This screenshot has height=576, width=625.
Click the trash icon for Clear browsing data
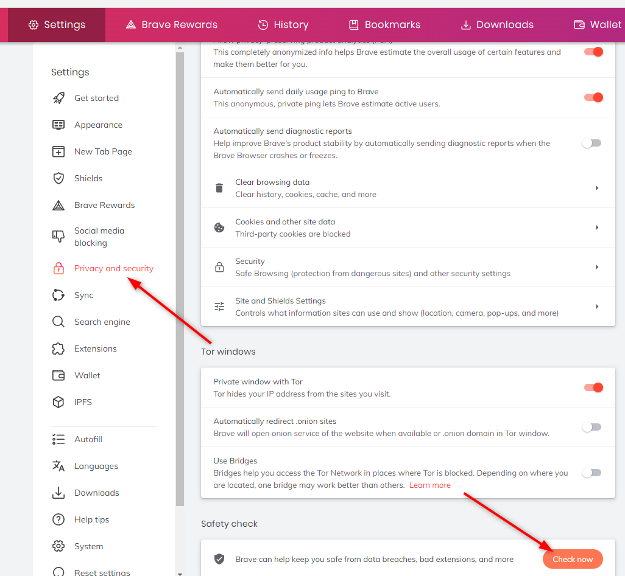[219, 188]
